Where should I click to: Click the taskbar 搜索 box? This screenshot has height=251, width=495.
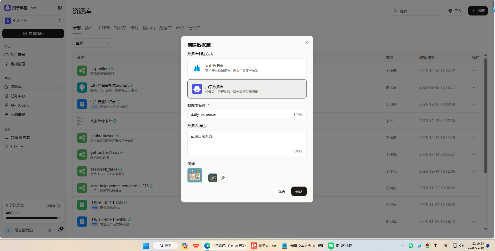coord(165,246)
